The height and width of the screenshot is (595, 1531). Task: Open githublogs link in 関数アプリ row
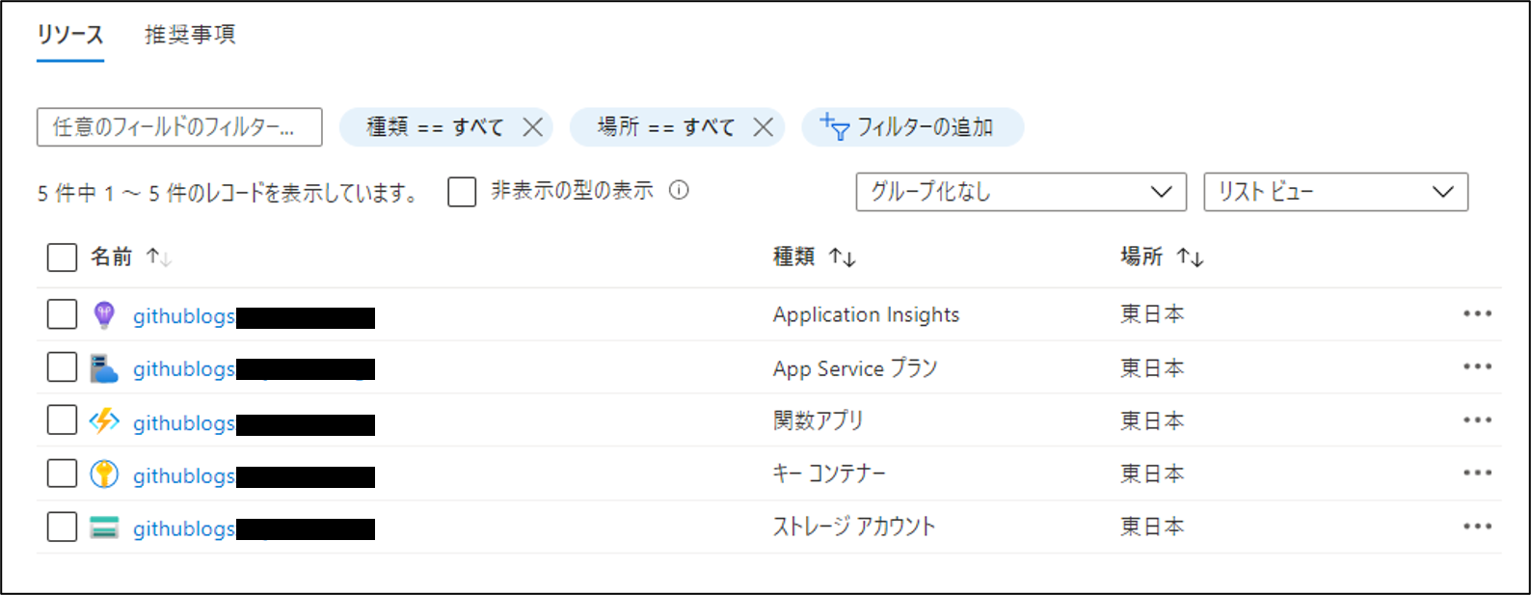(184, 422)
